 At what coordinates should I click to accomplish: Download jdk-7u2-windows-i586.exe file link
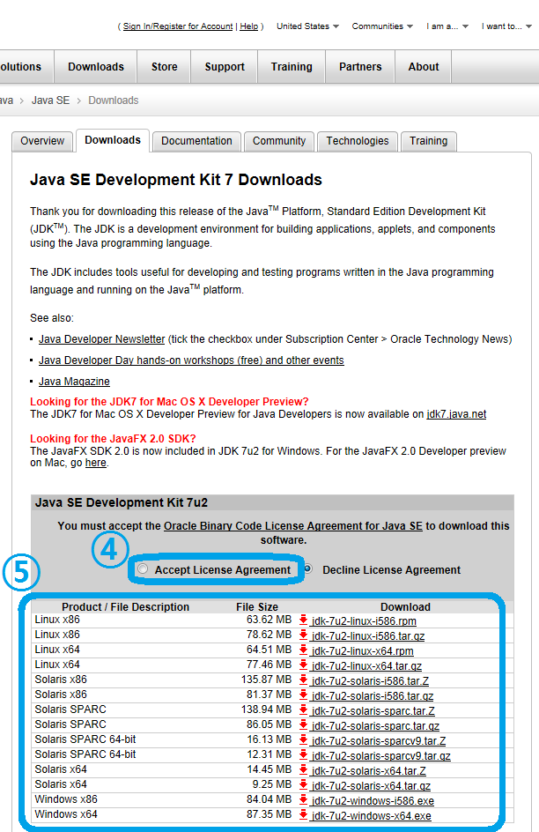pos(373,800)
